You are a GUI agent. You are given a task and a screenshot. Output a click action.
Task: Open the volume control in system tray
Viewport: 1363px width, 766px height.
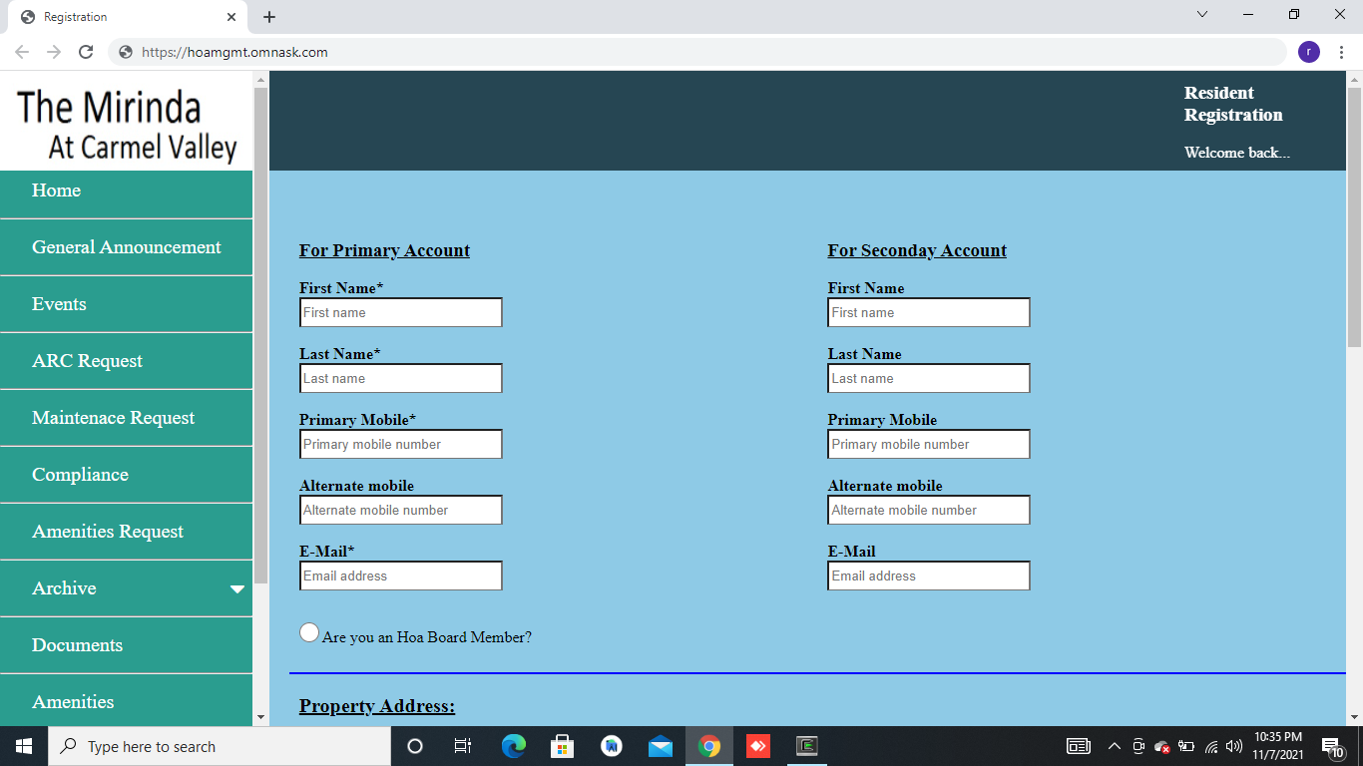tap(1234, 746)
